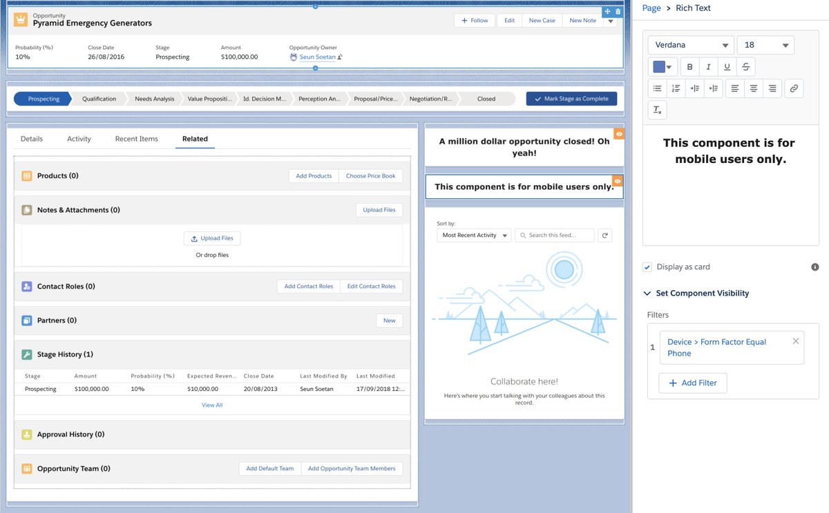Open the font size 18 dropdown
The height and width of the screenshot is (513, 829).
pyautogui.click(x=763, y=44)
